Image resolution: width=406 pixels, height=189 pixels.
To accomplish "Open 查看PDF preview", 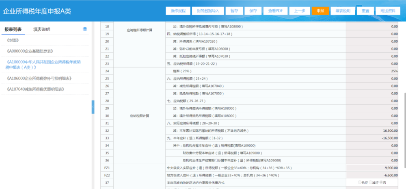I will pos(275,11).
